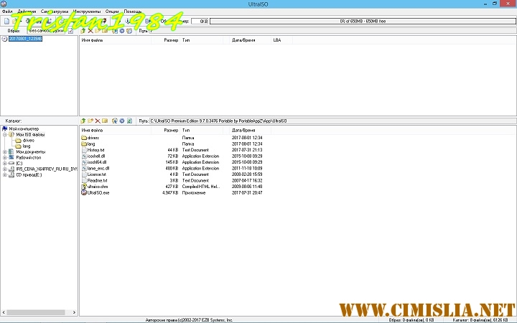Click folder icon of lang in file list
The image size is (517, 323).
[x=84, y=144]
